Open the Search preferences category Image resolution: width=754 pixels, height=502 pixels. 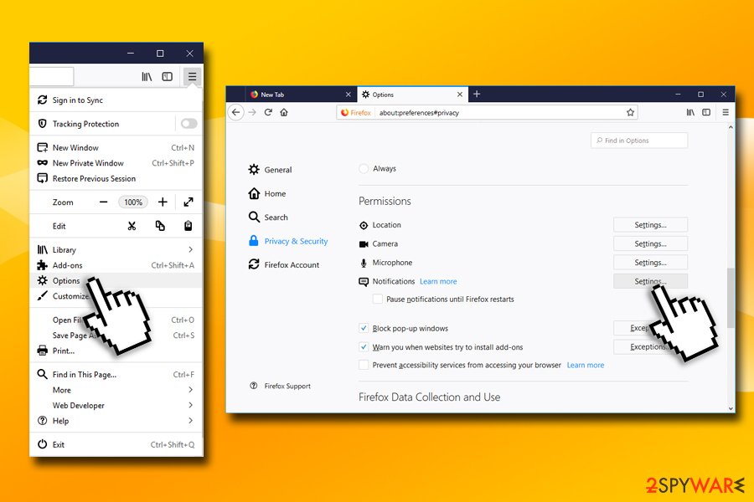[268, 218]
